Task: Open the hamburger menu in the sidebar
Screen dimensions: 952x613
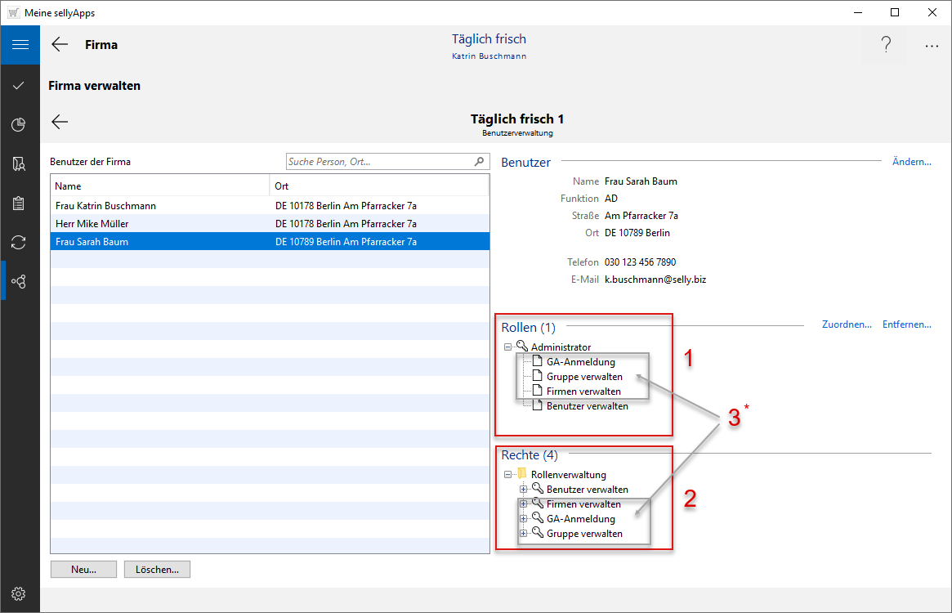Action: [20, 45]
